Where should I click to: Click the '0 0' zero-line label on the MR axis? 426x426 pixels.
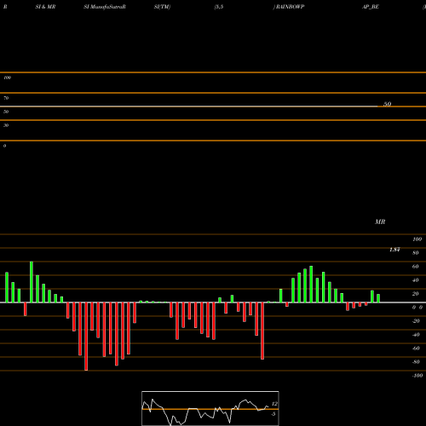pos(417,308)
